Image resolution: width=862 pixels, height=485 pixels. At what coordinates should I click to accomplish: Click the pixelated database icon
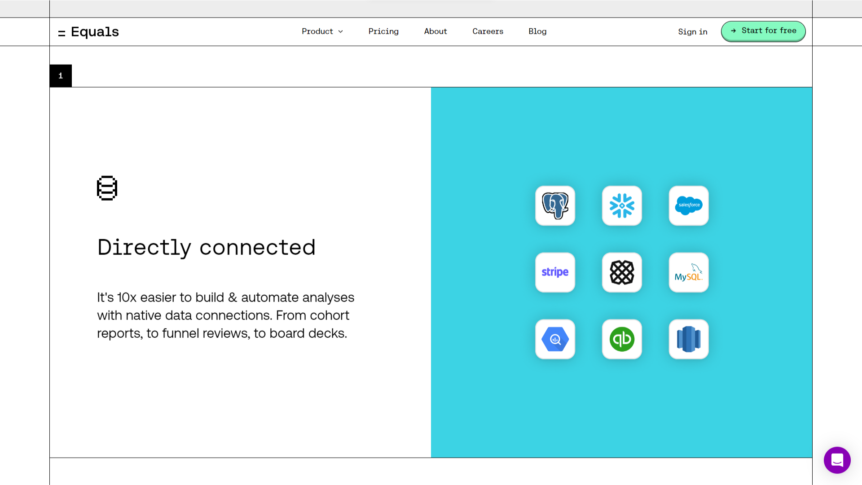click(x=107, y=188)
